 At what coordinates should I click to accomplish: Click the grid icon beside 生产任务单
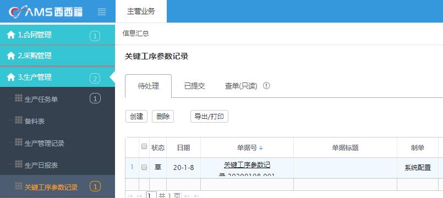pyautogui.click(x=19, y=98)
